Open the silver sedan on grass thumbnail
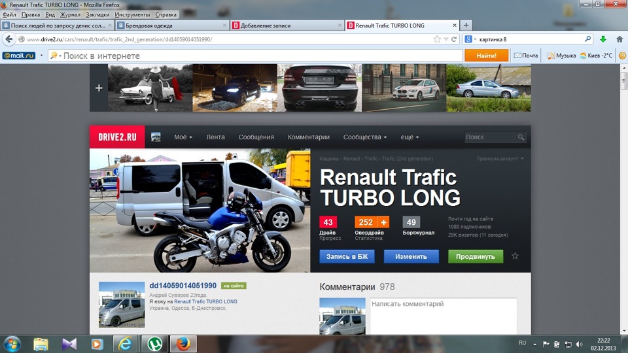The width and height of the screenshot is (628, 353). [489, 88]
